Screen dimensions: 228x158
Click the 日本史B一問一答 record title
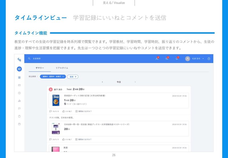(x=97, y=124)
